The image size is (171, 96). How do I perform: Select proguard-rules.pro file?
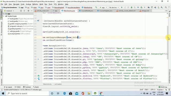click(x=21, y=26)
